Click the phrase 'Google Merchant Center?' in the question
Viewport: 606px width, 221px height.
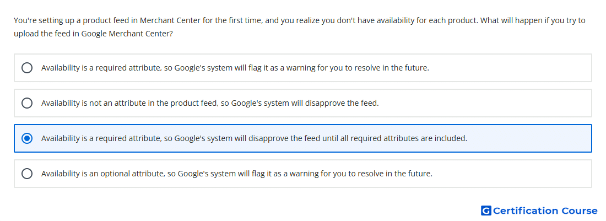(127, 34)
